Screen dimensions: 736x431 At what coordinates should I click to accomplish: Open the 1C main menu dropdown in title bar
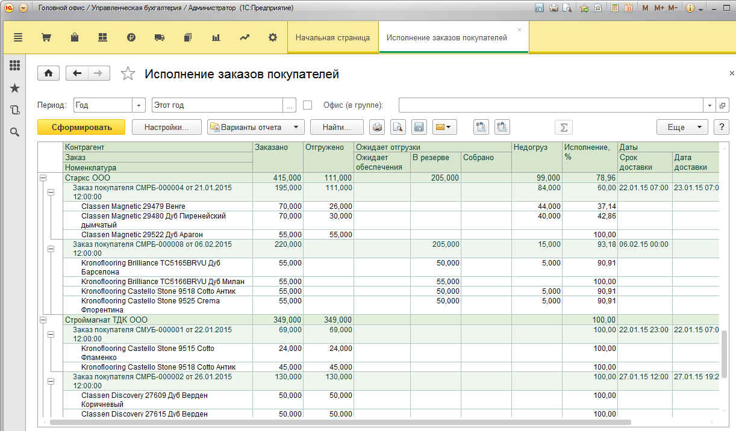[23, 8]
